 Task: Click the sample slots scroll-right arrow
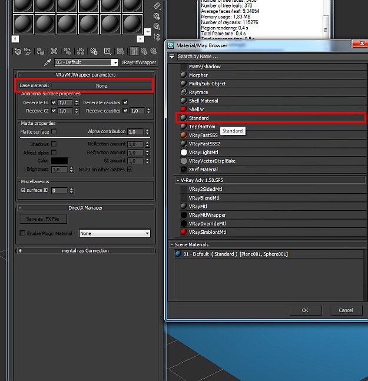(x=140, y=39)
